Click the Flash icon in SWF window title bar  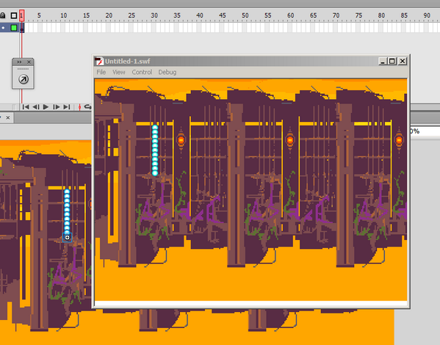click(x=98, y=61)
